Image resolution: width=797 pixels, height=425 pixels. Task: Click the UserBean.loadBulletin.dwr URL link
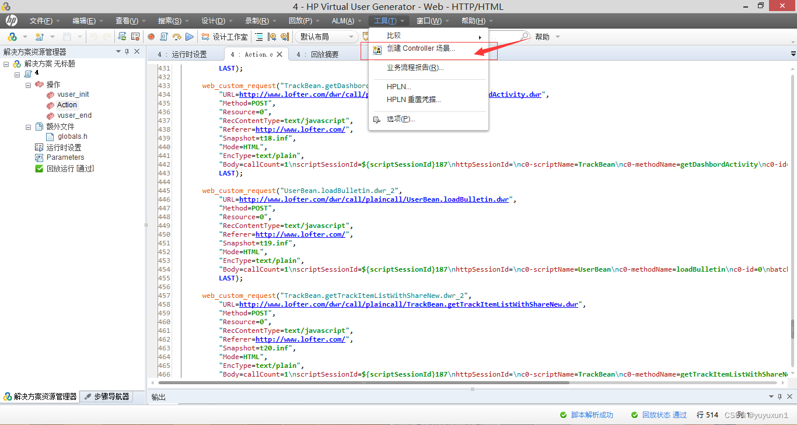(x=374, y=199)
